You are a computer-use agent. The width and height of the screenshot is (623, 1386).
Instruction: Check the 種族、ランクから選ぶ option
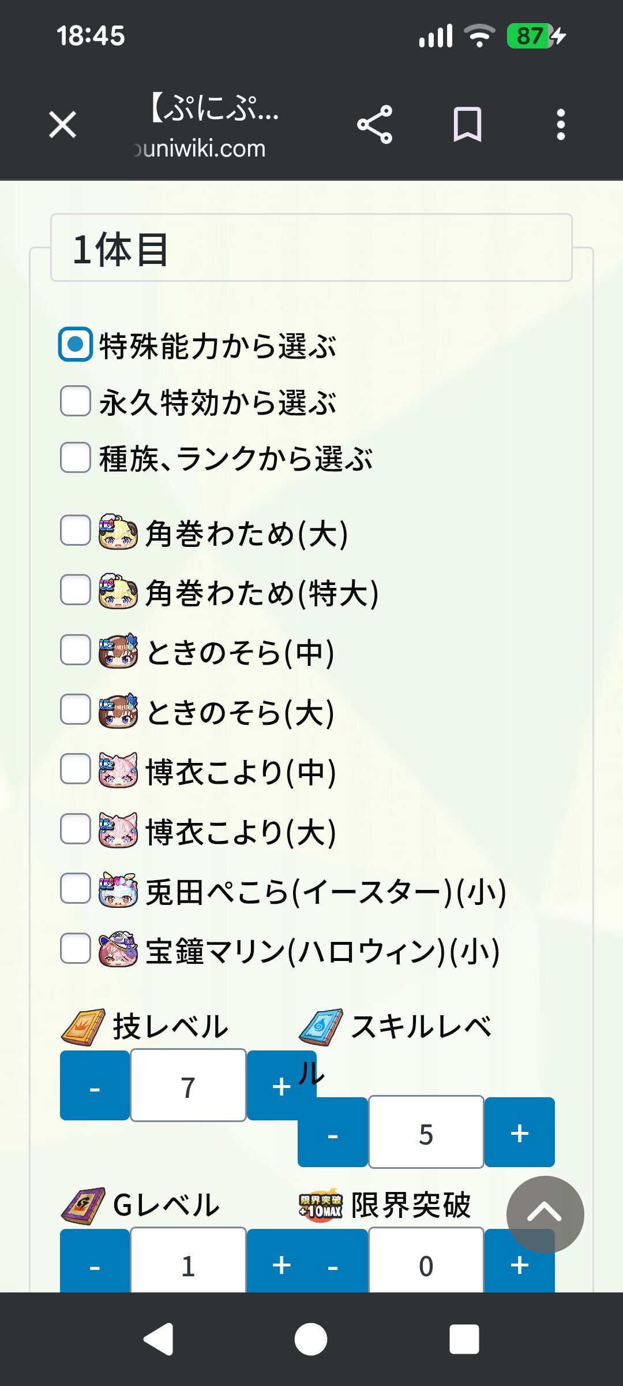76,458
